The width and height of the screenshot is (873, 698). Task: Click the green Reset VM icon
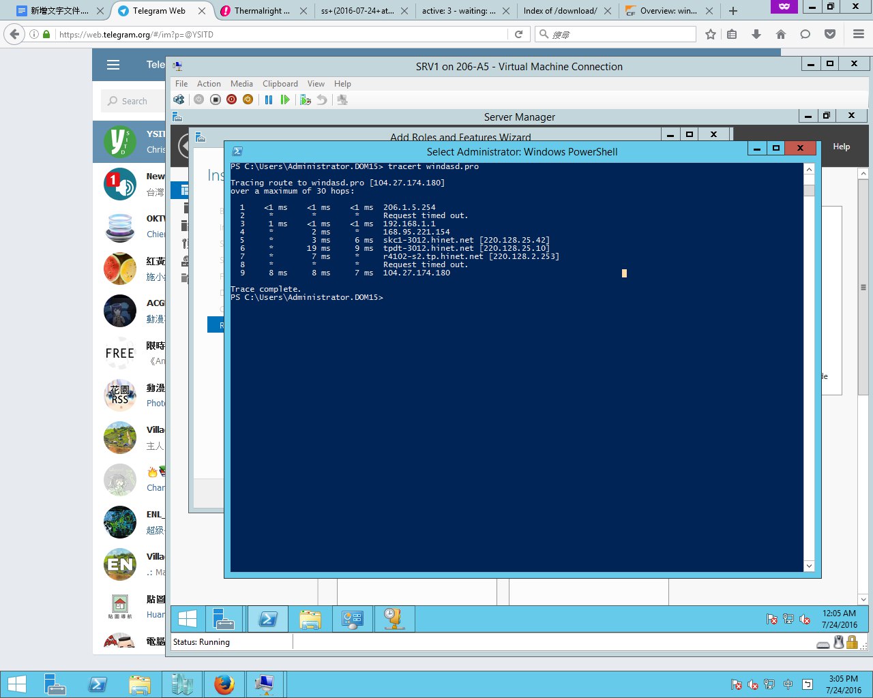(x=285, y=100)
